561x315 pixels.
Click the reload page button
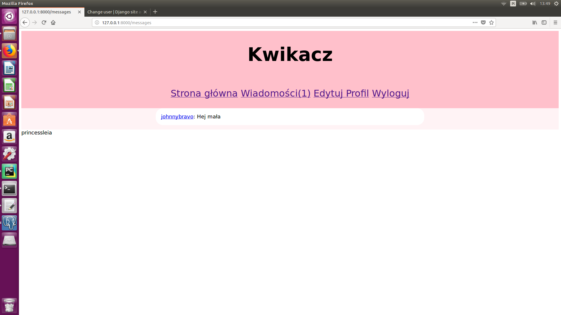(x=44, y=22)
